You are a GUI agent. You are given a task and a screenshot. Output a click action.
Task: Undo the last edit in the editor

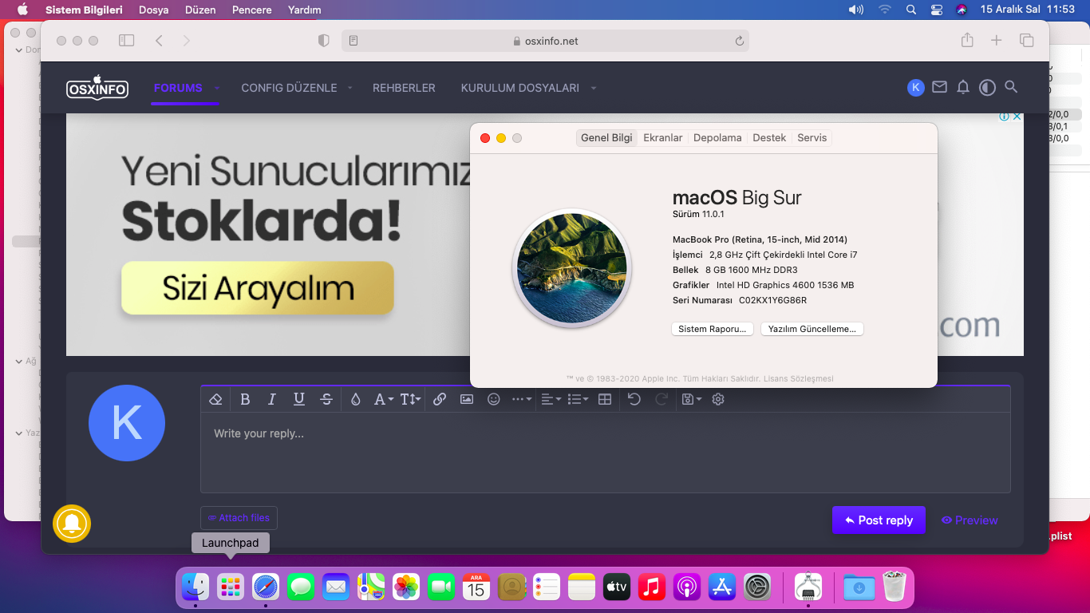[634, 399]
